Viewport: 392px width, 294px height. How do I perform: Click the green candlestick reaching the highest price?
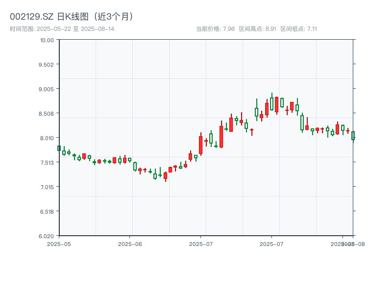coord(272,103)
